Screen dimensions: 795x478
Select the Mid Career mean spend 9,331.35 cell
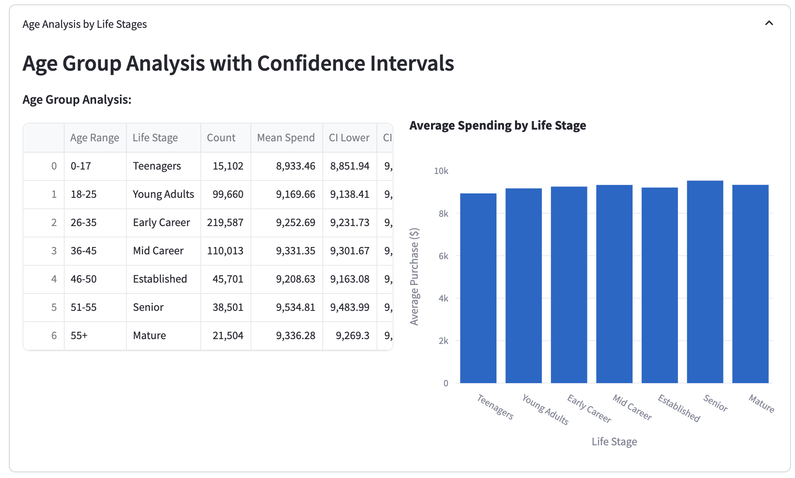pos(295,251)
